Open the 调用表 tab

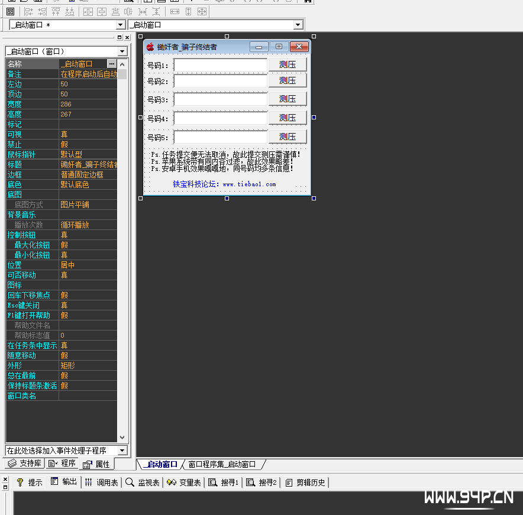pyautogui.click(x=101, y=482)
